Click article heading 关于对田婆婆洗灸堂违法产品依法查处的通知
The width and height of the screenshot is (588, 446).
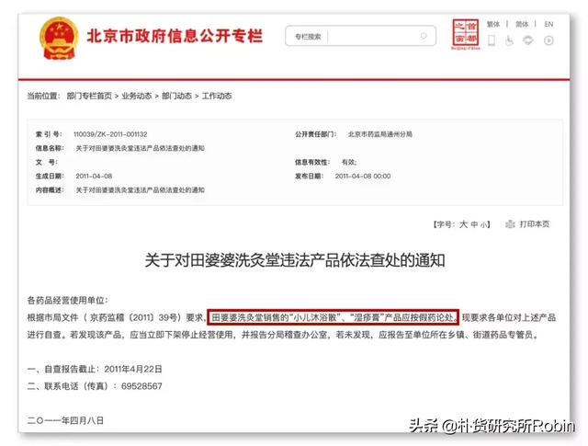coord(295,260)
